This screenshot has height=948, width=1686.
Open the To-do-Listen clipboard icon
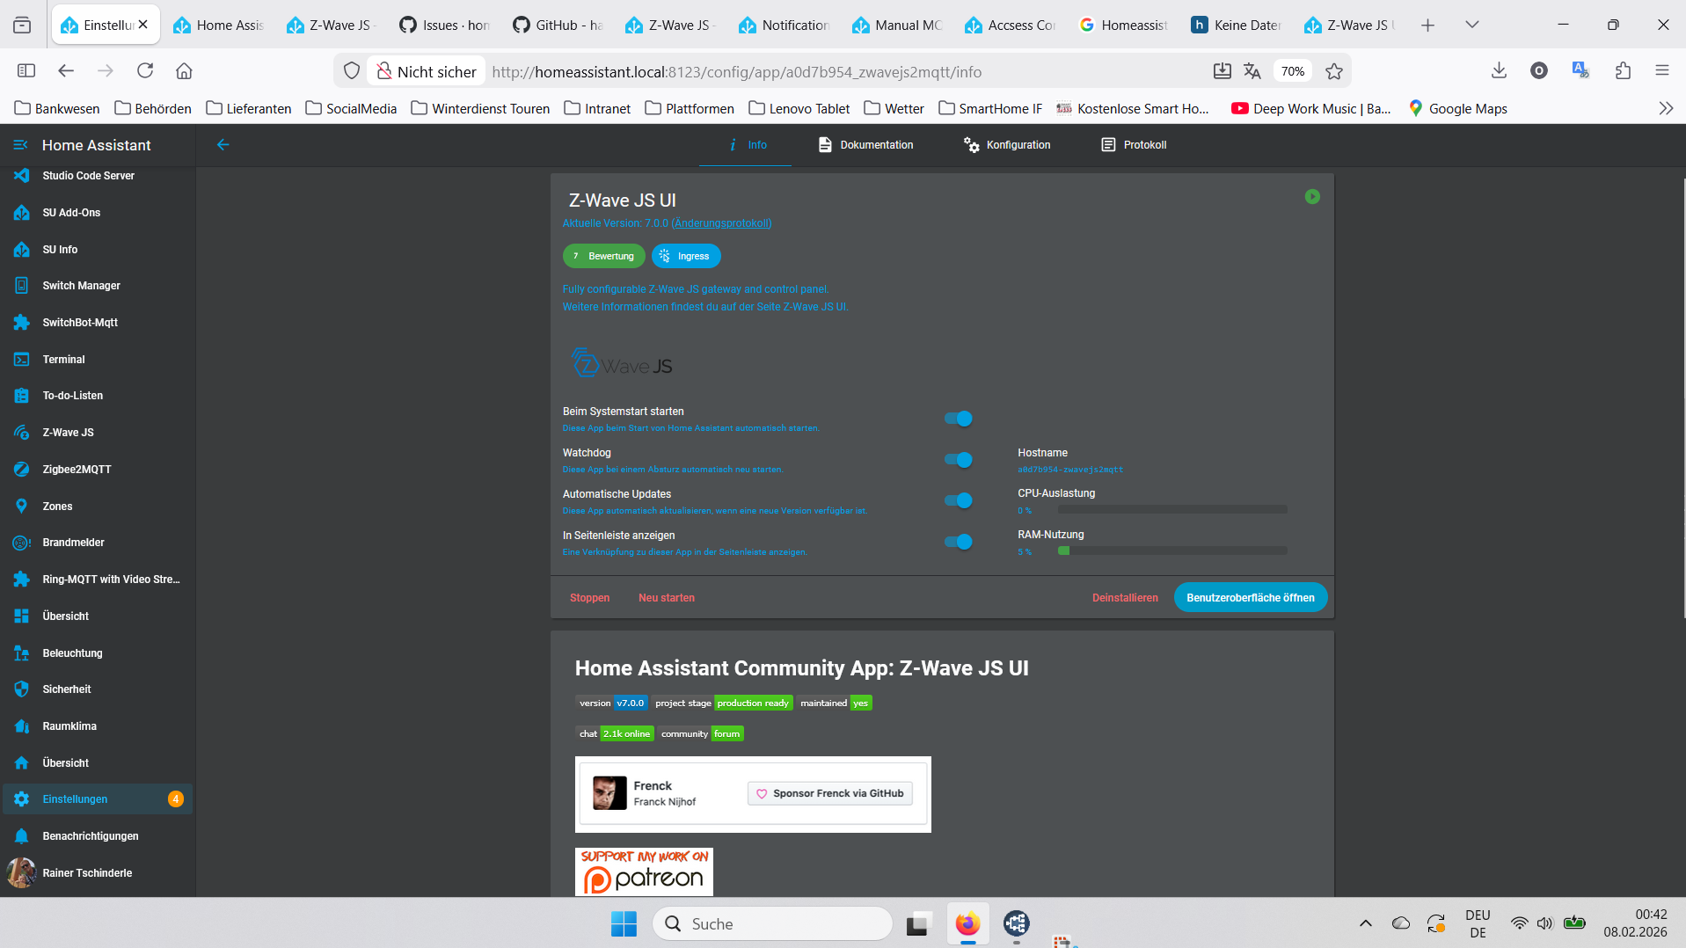point(22,396)
